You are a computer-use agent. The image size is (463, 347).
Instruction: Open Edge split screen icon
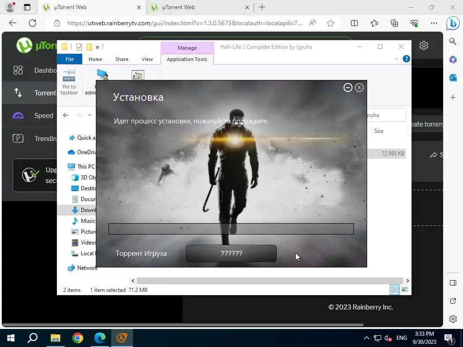pos(354,23)
